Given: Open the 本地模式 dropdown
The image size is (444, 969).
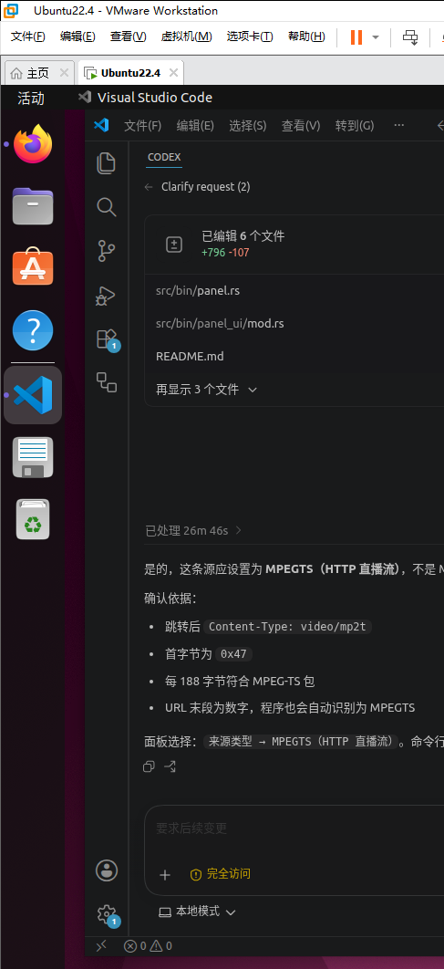Looking at the screenshot, I should click(198, 912).
